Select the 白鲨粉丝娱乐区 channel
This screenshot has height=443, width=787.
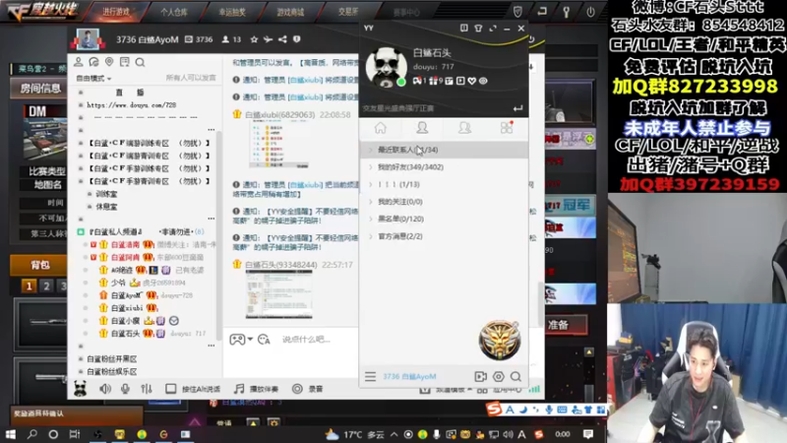111,372
